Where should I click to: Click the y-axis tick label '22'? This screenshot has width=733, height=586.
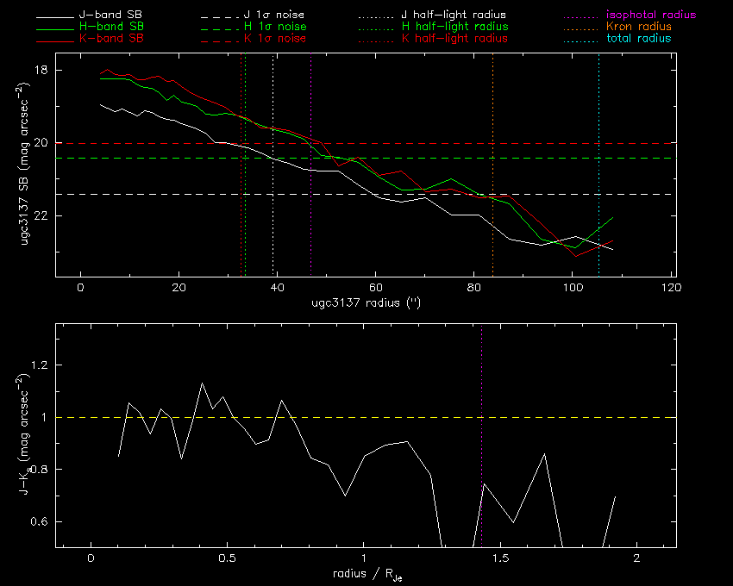[x=41, y=215]
